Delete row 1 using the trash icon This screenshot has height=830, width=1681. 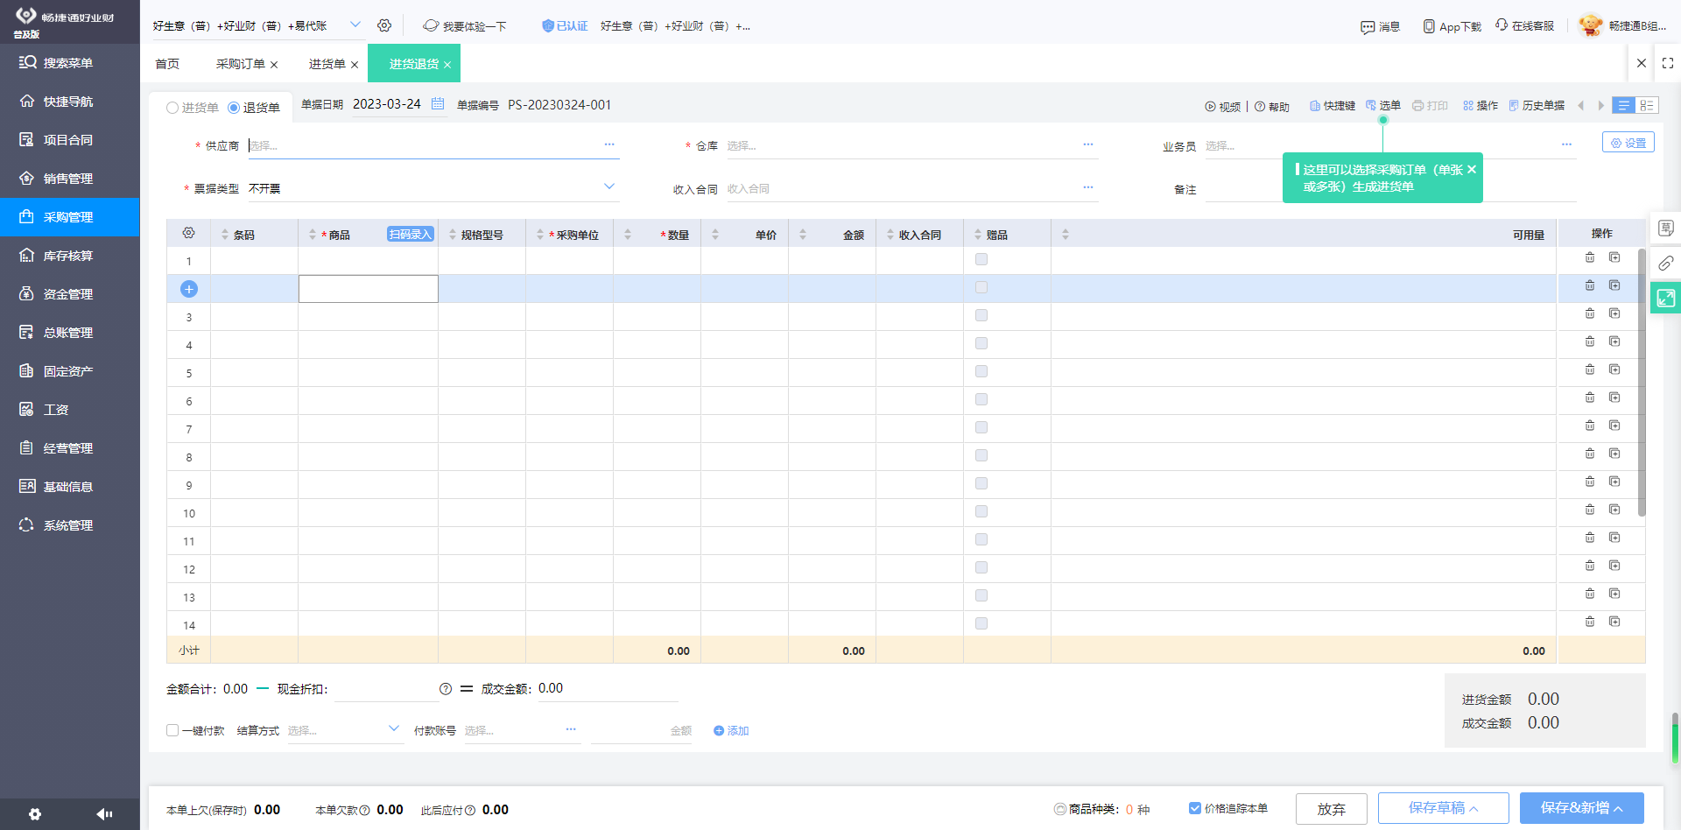(x=1590, y=257)
